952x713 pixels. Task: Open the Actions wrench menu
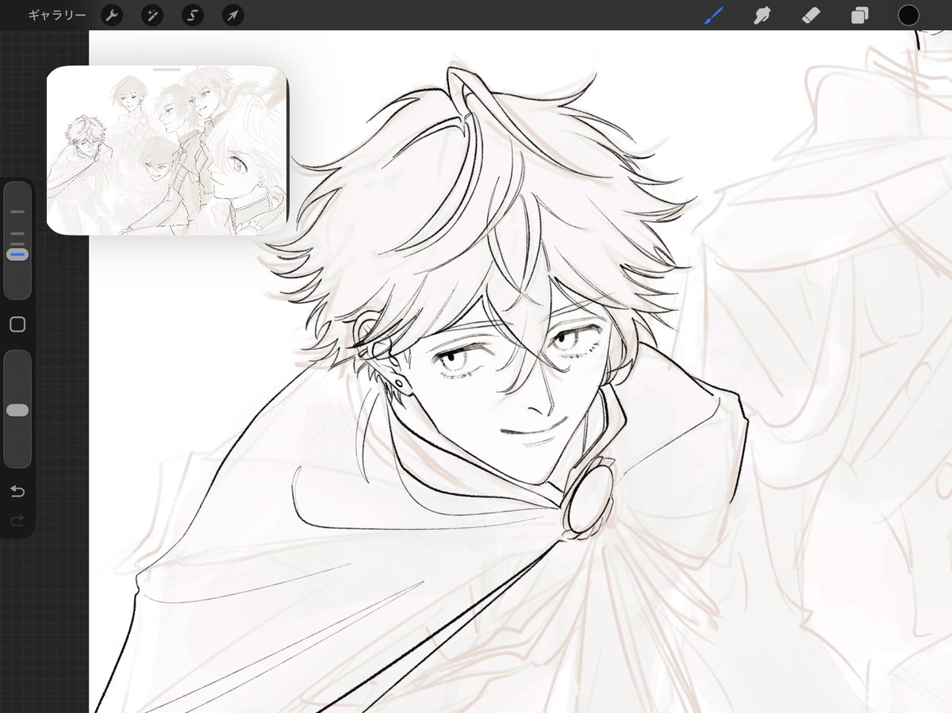[x=112, y=15]
